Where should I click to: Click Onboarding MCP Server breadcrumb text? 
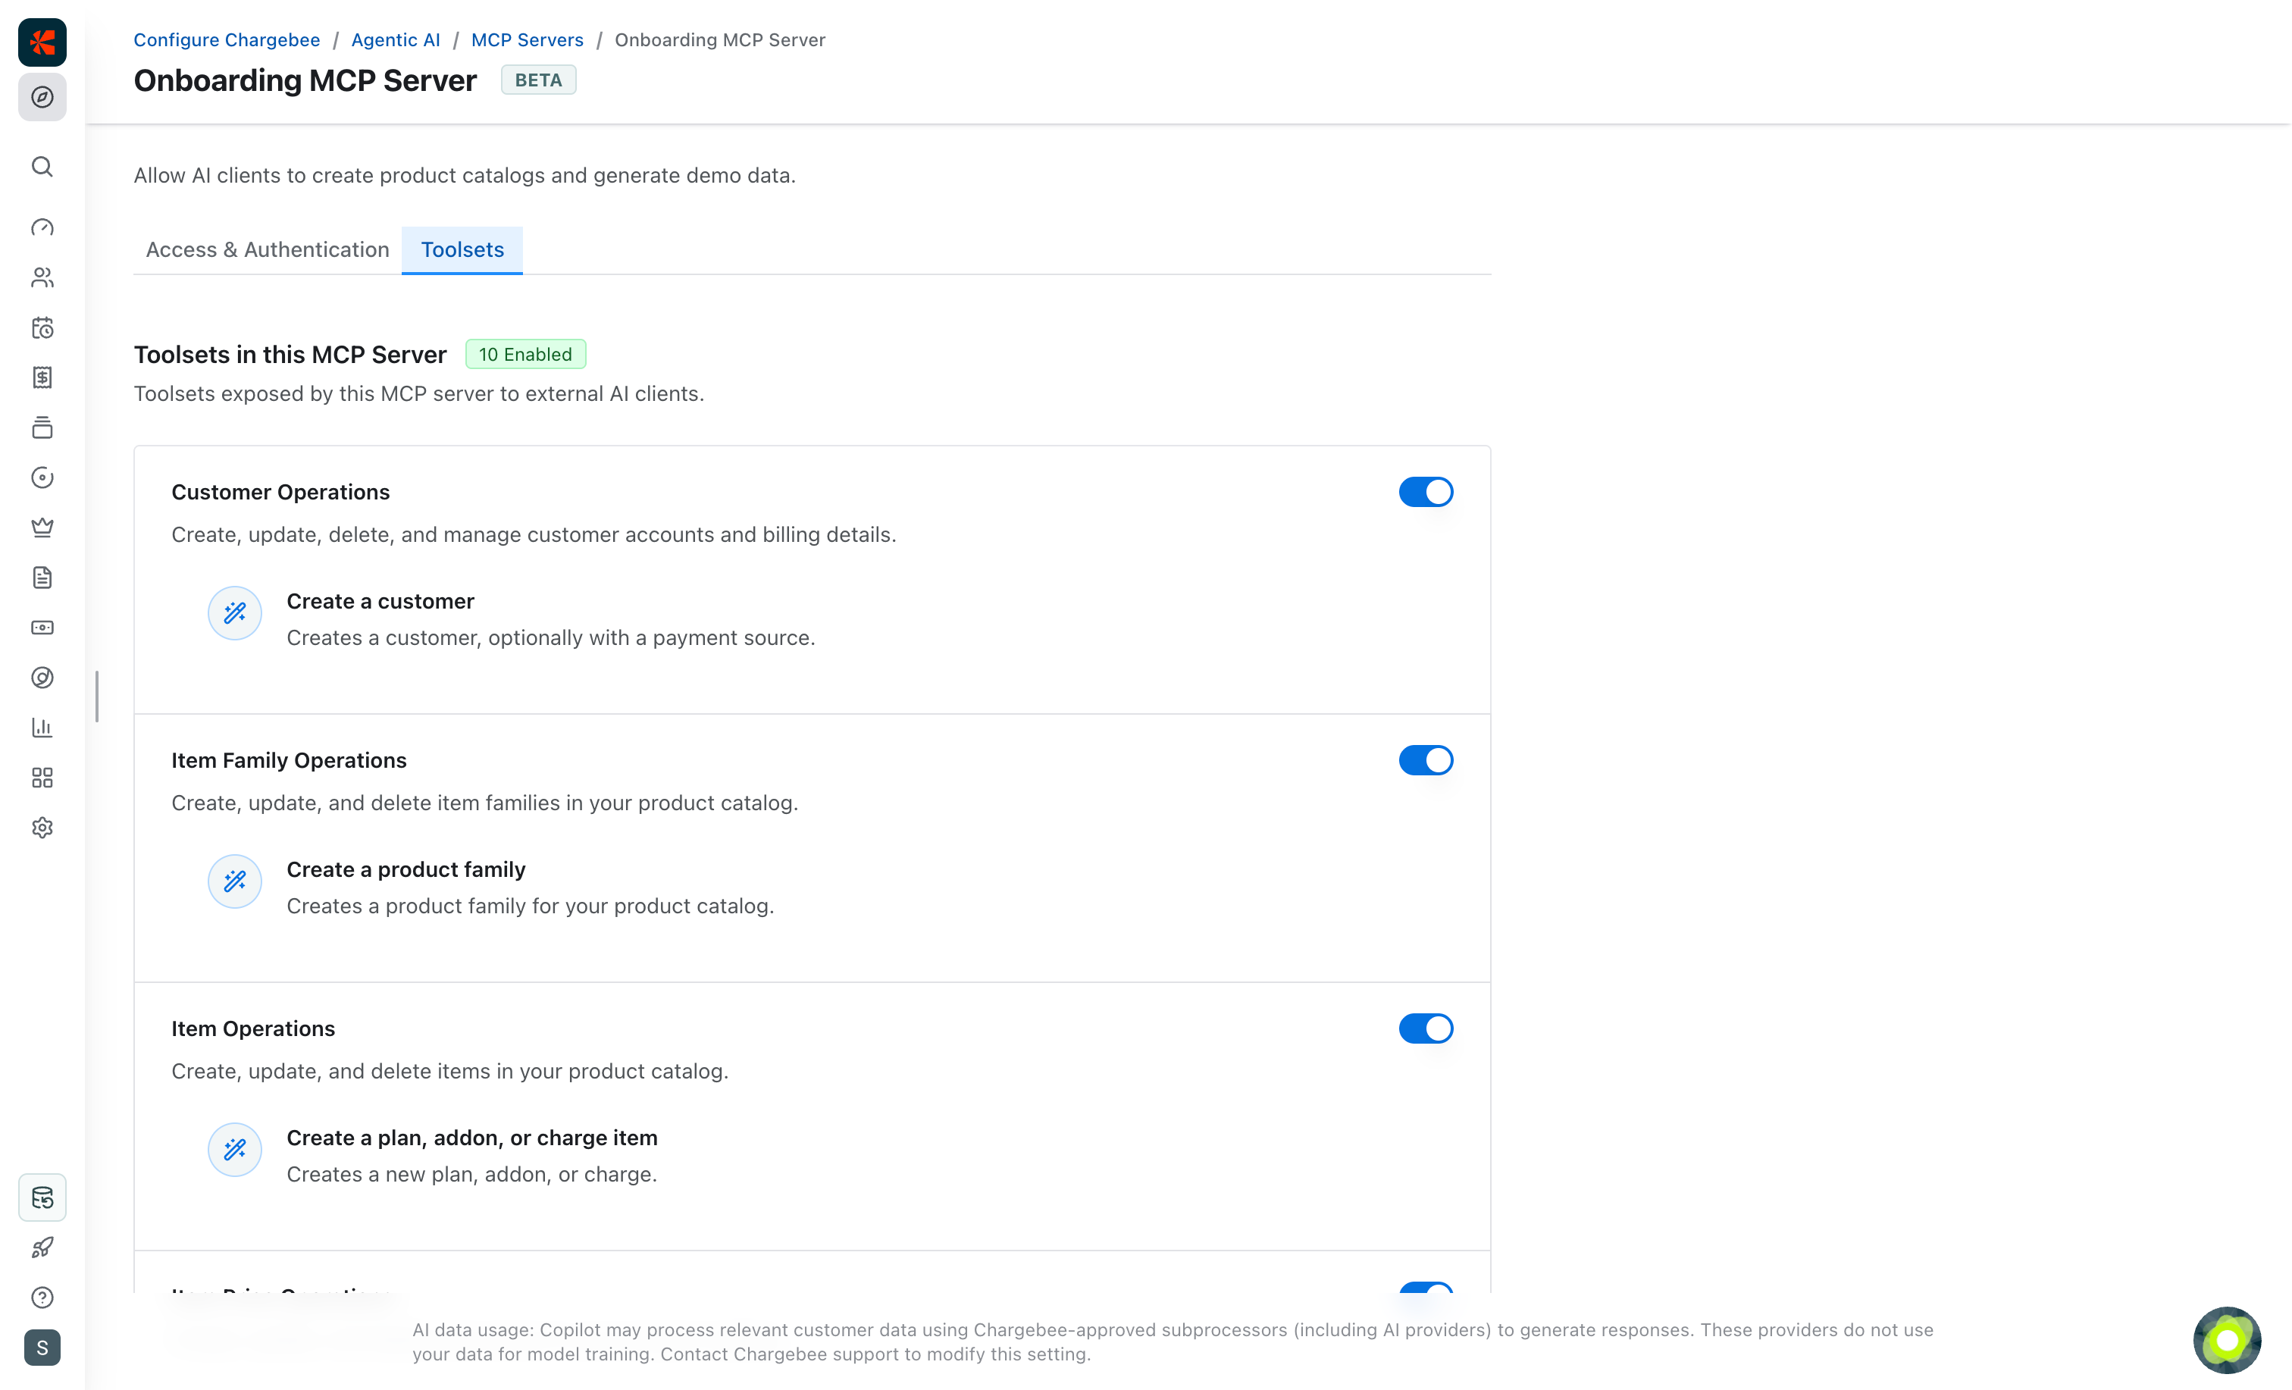(720, 40)
